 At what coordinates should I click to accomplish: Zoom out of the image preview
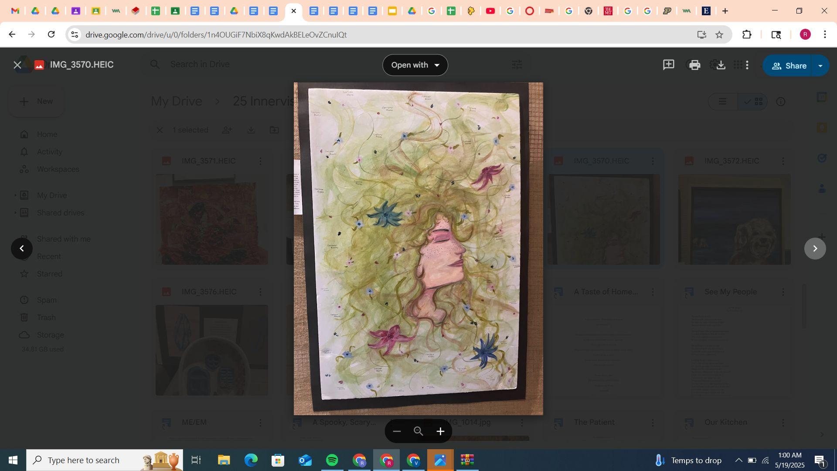point(396,432)
